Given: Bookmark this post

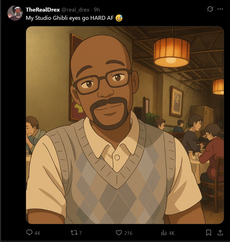Looking at the screenshot, I should (x=209, y=233).
